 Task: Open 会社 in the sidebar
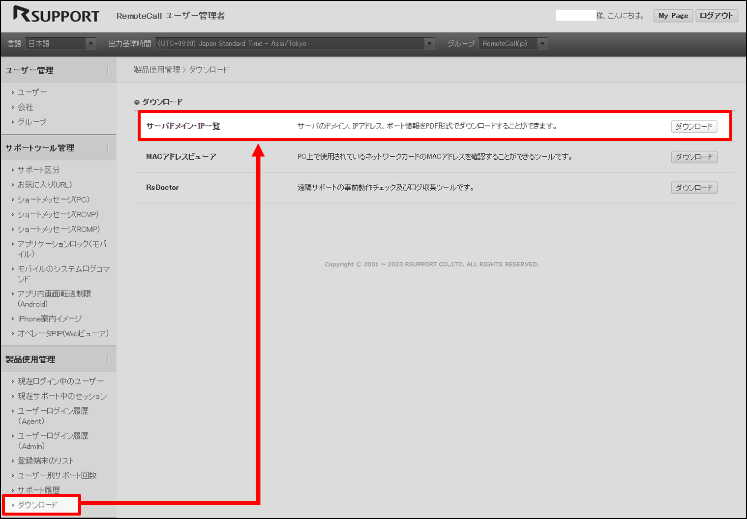26,107
